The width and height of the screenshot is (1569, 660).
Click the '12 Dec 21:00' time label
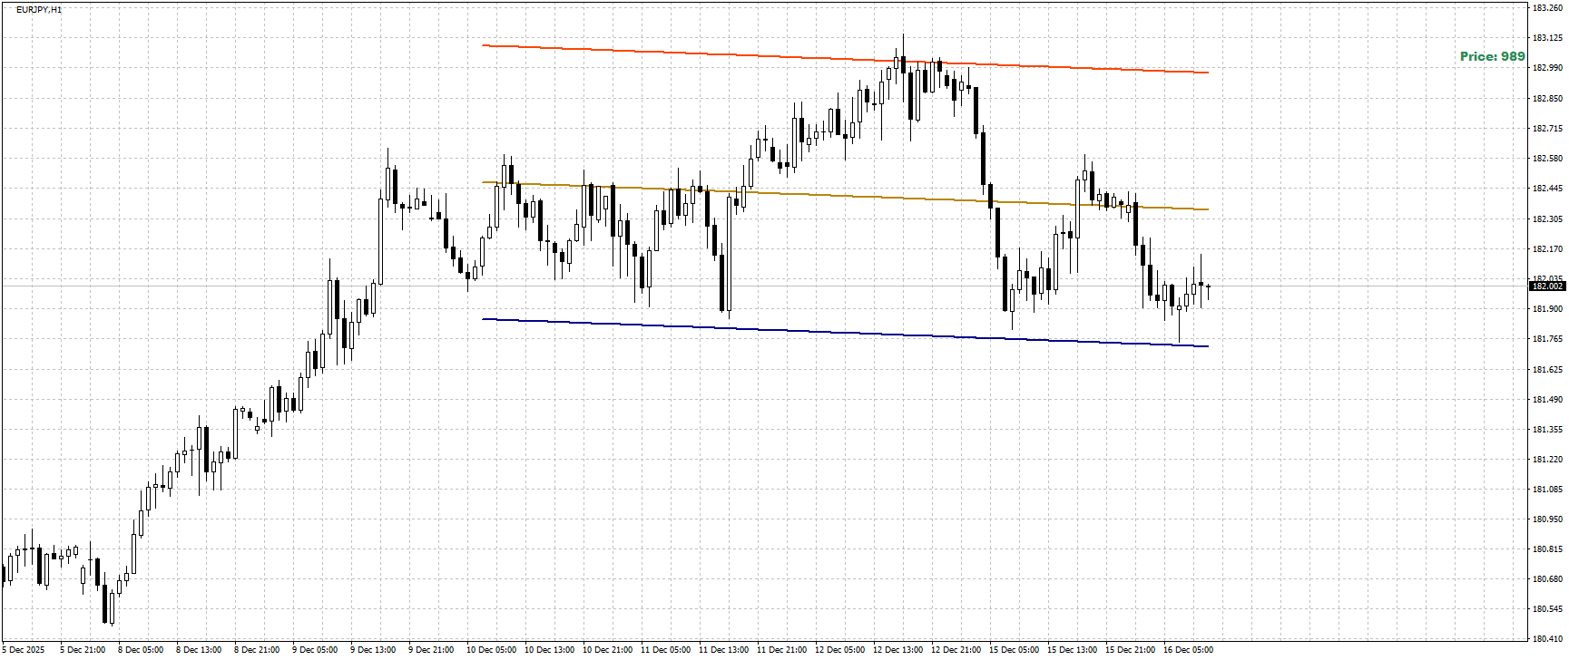point(956,650)
